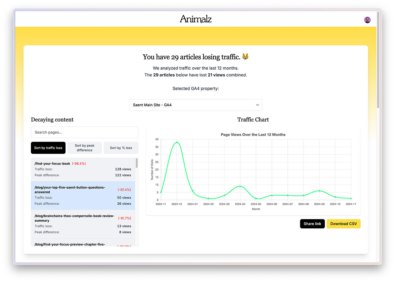
Task: Click the 2024-11 final data point
Action: click(x=351, y=198)
